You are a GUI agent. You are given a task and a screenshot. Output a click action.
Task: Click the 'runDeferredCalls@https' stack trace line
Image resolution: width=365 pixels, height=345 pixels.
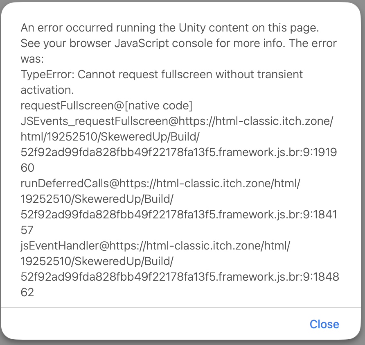pyautogui.click(x=160, y=184)
